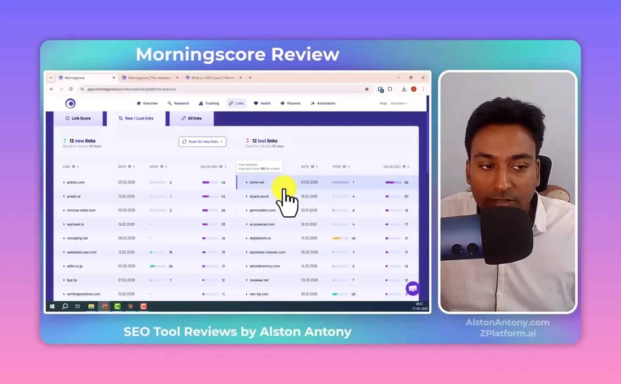Viewport: 621px width, 384px height.
Task: Open the All links tab
Action: pyautogui.click(x=191, y=118)
